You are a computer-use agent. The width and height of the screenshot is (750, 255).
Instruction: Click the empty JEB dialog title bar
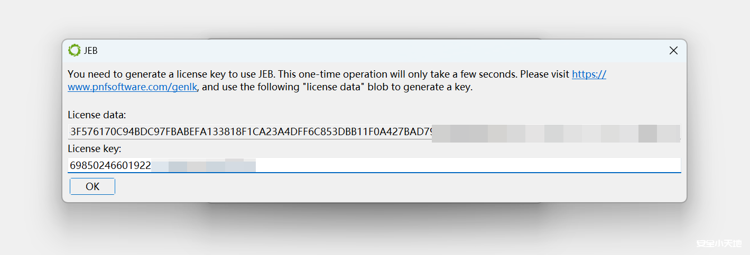click(370, 51)
